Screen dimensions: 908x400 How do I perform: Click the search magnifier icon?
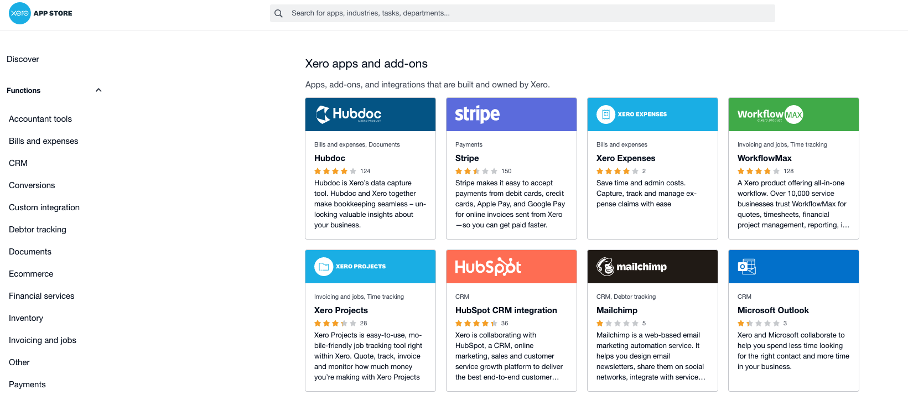(x=279, y=13)
